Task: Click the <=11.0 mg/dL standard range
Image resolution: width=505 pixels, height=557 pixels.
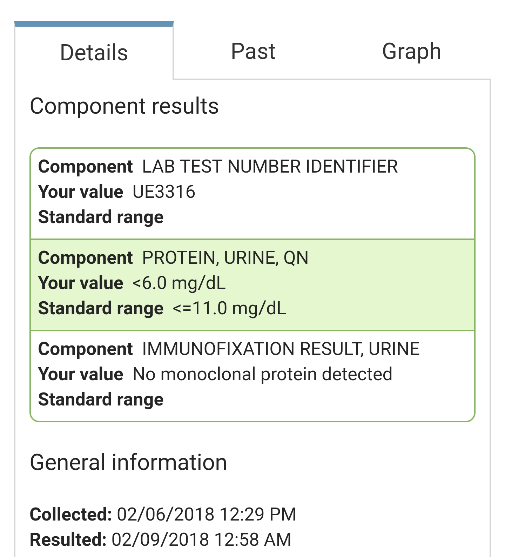Action: click(x=229, y=308)
